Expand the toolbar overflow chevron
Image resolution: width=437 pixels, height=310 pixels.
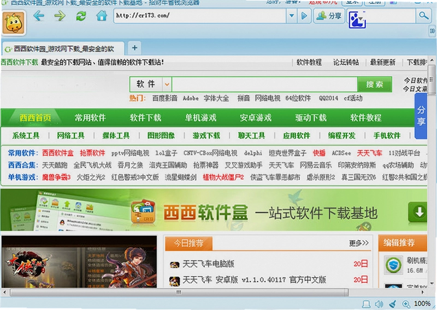click(432, 31)
